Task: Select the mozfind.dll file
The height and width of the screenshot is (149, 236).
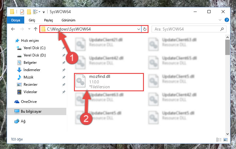Action: (x=109, y=82)
